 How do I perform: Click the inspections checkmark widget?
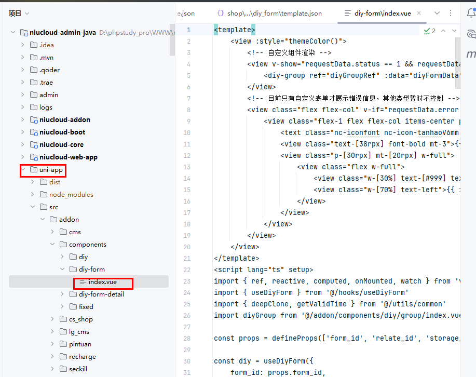[429, 31]
